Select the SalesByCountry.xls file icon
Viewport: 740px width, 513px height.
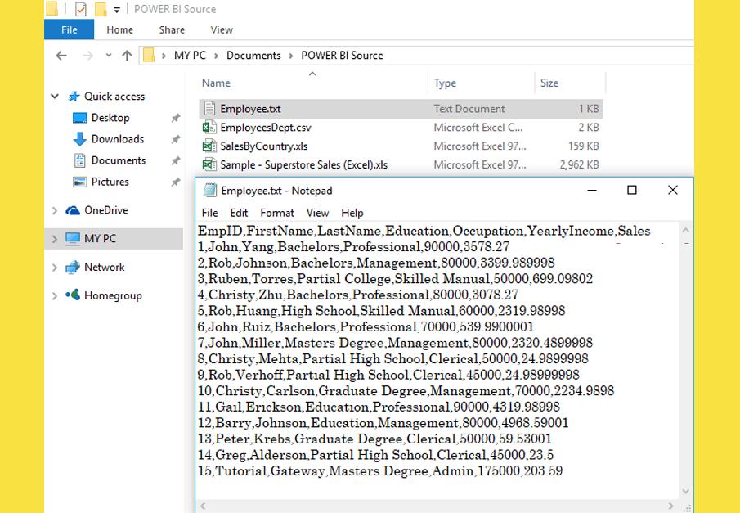click(209, 146)
